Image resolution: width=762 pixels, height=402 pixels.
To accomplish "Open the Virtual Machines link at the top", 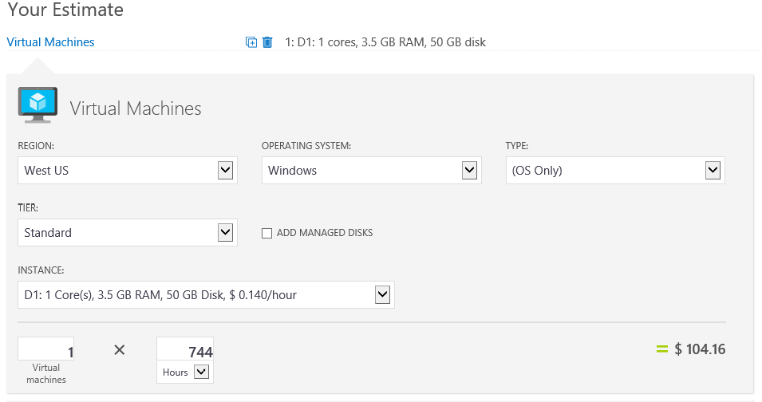I will click(50, 42).
